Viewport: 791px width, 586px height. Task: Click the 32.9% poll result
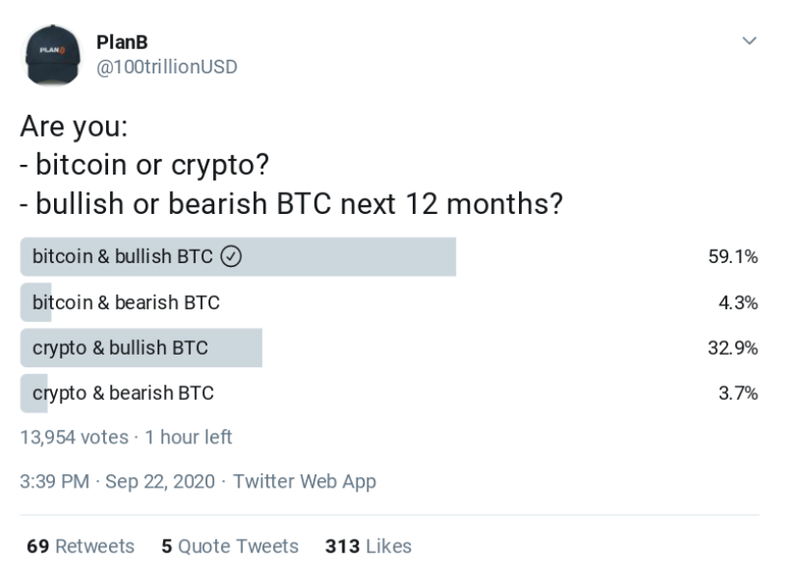coord(732,348)
